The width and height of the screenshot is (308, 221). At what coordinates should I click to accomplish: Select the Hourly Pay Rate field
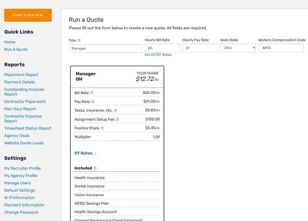point(200,48)
